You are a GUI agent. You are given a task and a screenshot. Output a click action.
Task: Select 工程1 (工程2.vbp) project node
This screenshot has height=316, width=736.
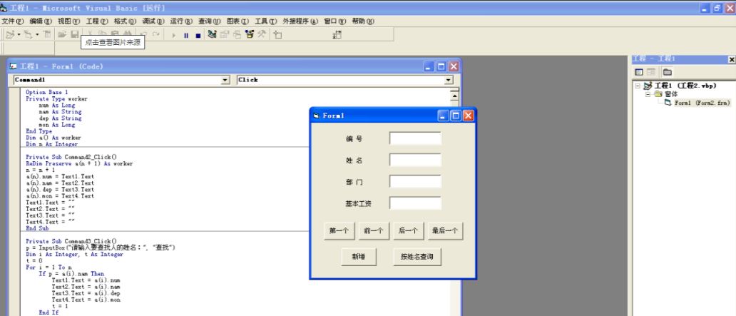tap(685, 86)
